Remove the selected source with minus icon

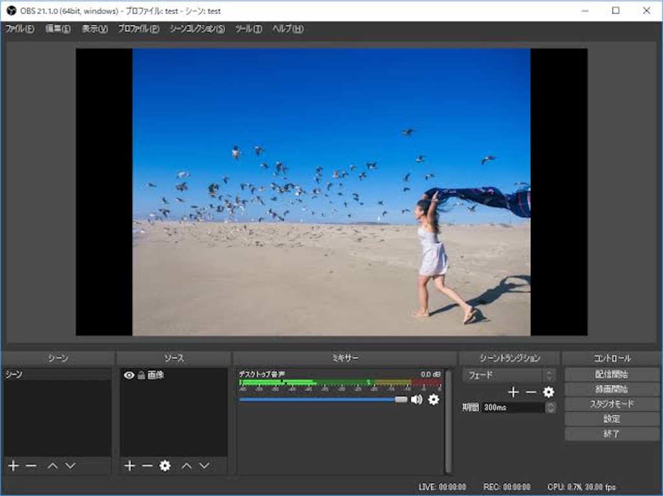coord(147,466)
